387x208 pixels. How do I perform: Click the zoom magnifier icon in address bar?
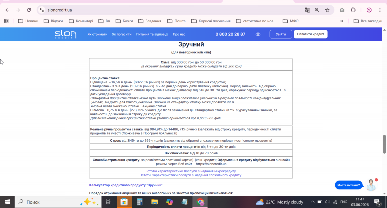click(x=317, y=10)
